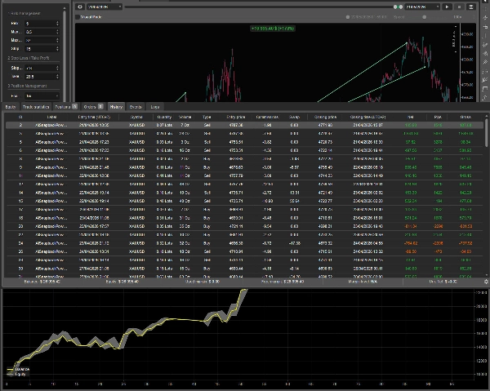The width and height of the screenshot is (490, 391).
Task: Sort by the Label column header
Action: (x=51, y=117)
